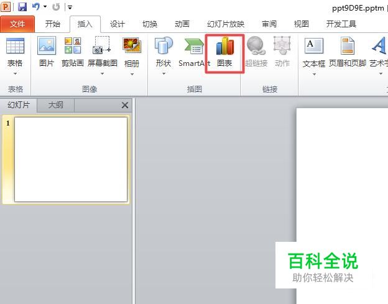The height and width of the screenshot is (304, 388).
Task: Undo the last action
Action: [x=36, y=7]
